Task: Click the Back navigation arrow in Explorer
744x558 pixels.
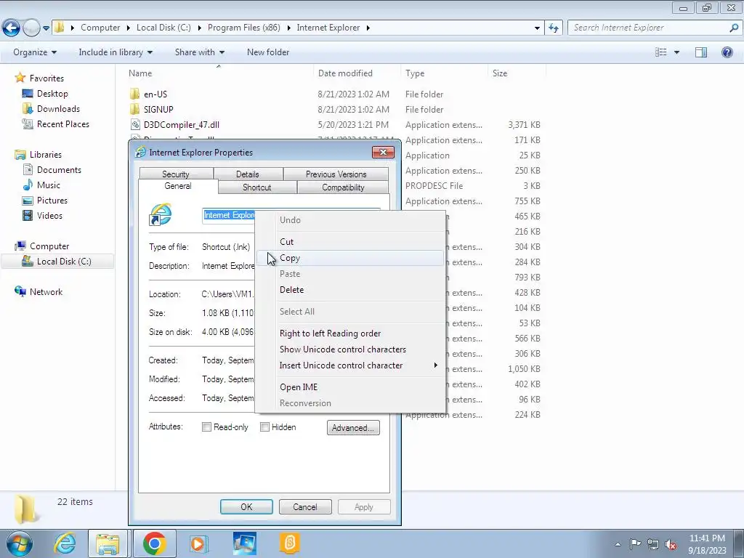Action: [12, 28]
